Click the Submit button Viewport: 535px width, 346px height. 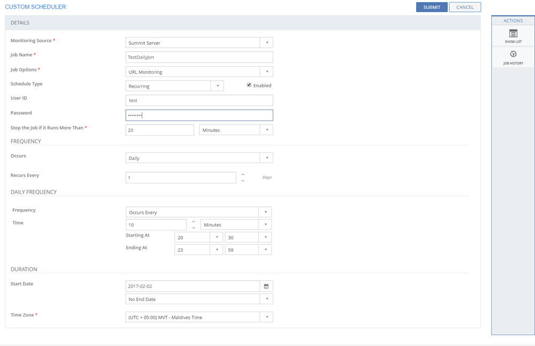click(431, 7)
